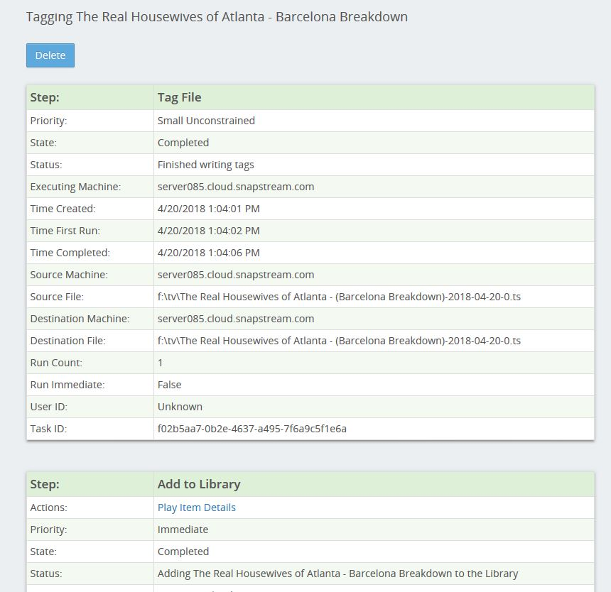This screenshot has width=611, height=592.
Task: Select the Source Machine server085 value
Action: click(236, 275)
